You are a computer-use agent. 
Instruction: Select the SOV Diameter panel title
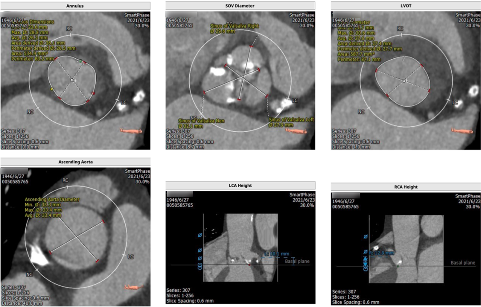click(x=240, y=5)
